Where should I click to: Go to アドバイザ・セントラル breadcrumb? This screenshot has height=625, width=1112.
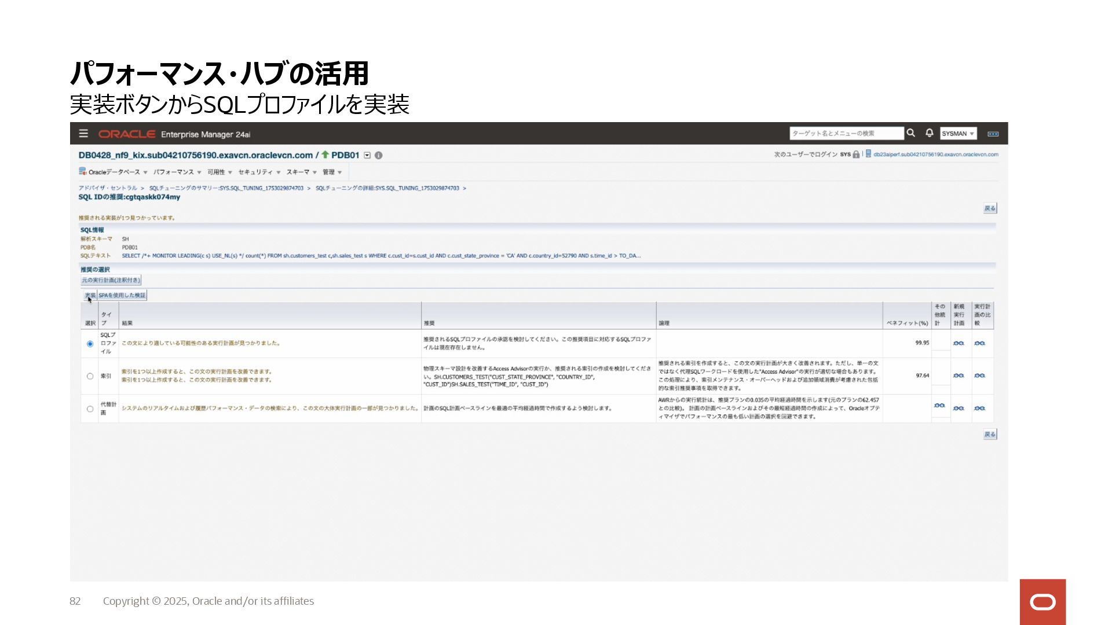click(108, 188)
